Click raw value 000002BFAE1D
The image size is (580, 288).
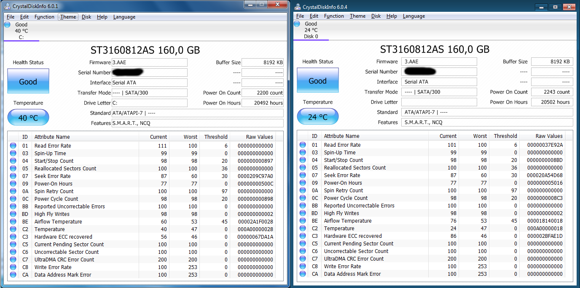545,236
